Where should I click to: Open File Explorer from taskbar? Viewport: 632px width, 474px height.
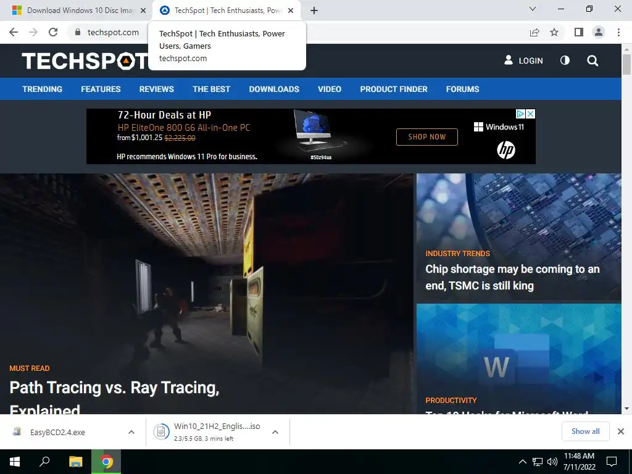coord(75,462)
